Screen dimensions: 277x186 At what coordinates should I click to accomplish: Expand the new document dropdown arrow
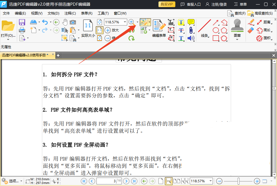(x=39, y=30)
